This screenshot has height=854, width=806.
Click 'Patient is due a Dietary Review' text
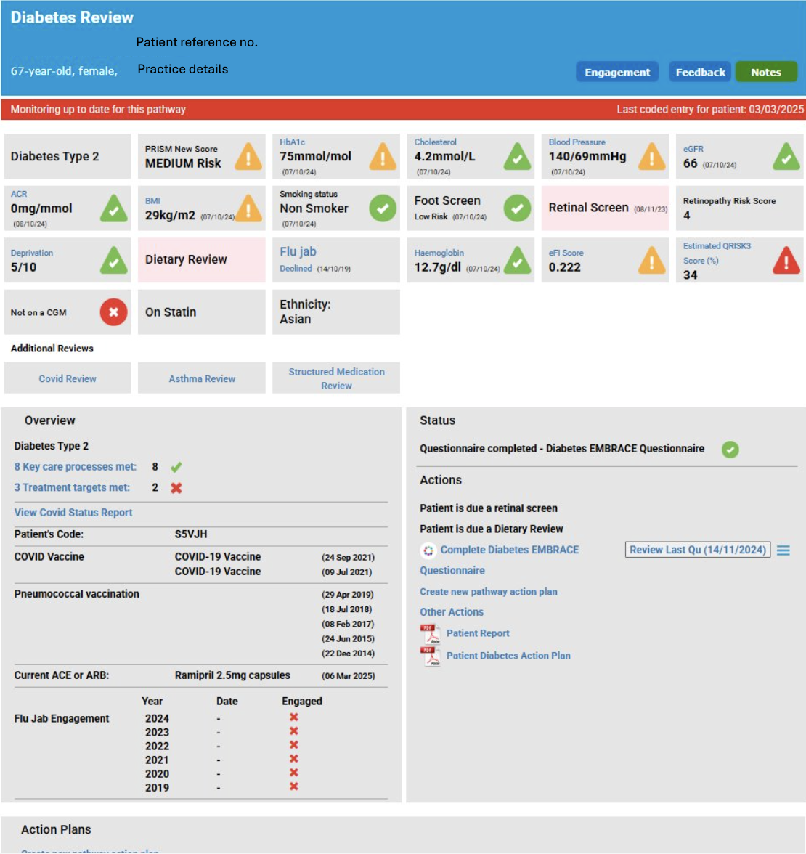tap(491, 529)
